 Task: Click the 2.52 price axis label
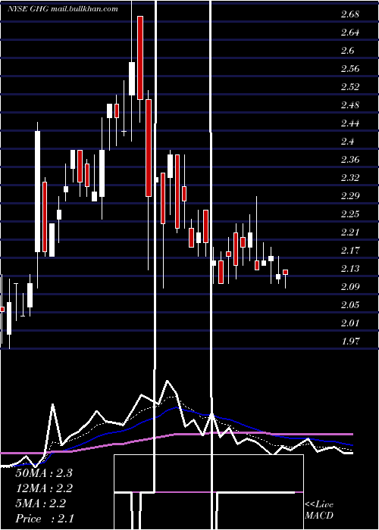(350, 87)
